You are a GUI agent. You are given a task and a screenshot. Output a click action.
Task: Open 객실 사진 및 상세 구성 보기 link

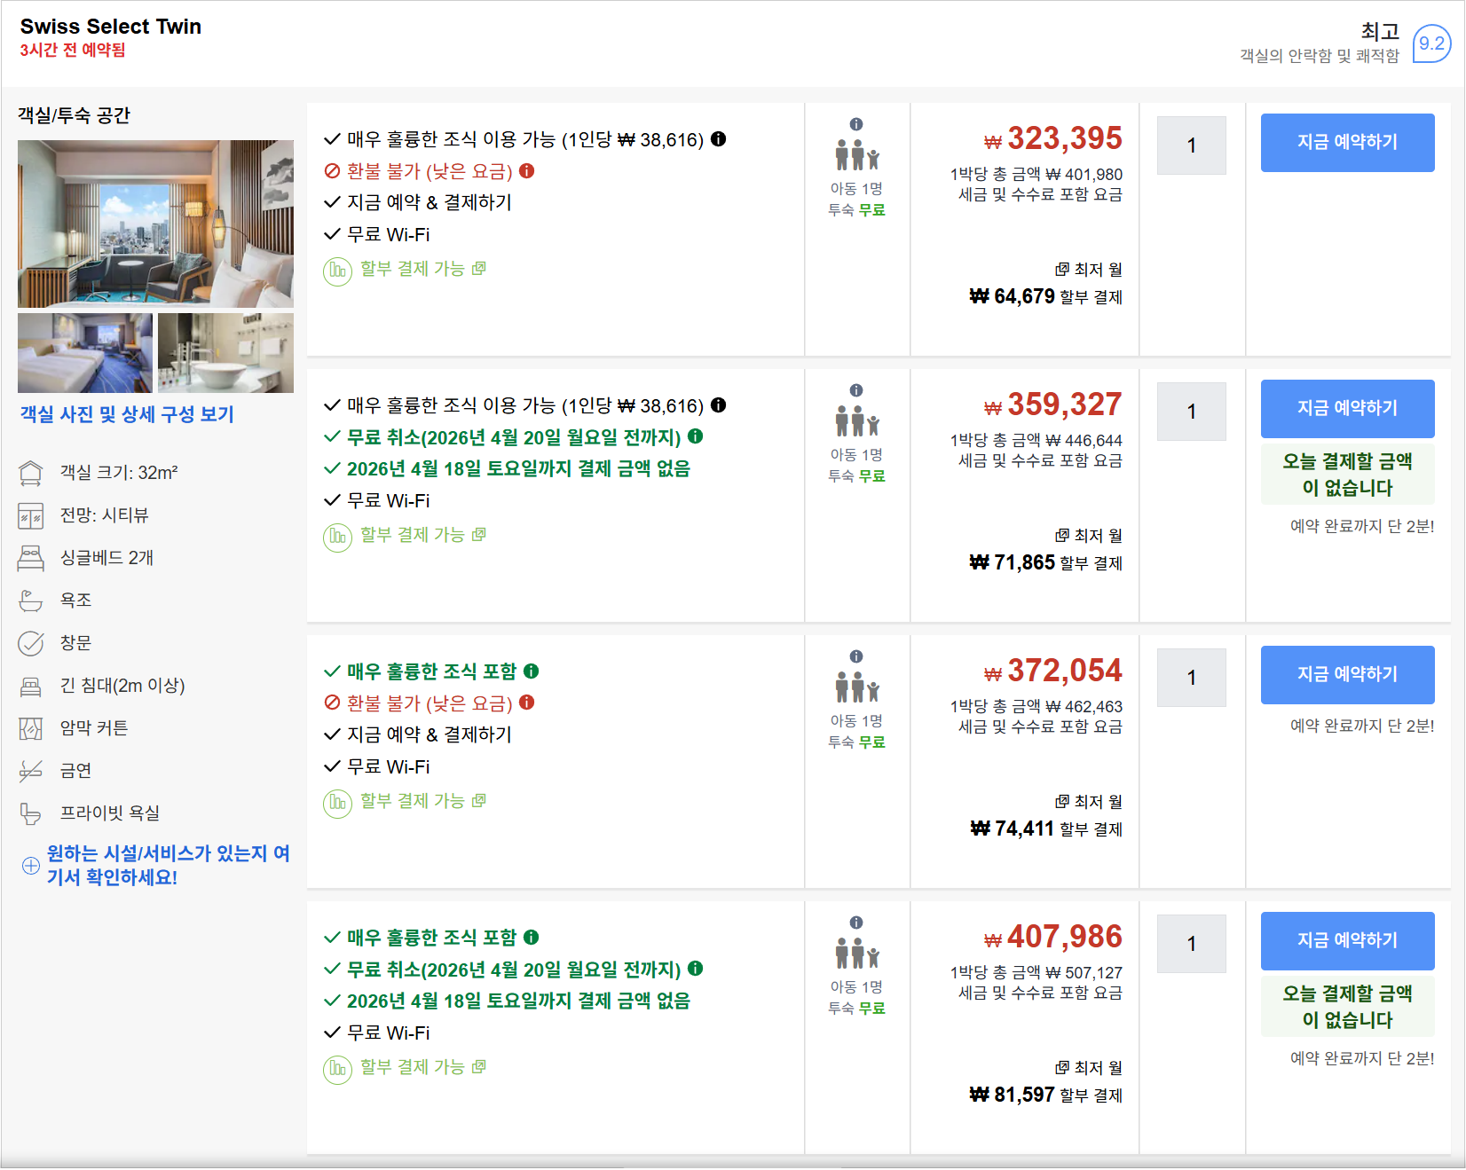pyautogui.click(x=127, y=414)
